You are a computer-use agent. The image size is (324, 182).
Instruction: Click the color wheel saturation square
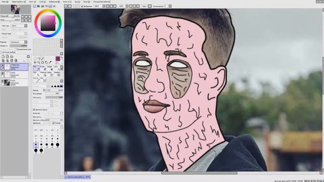(x=48, y=23)
